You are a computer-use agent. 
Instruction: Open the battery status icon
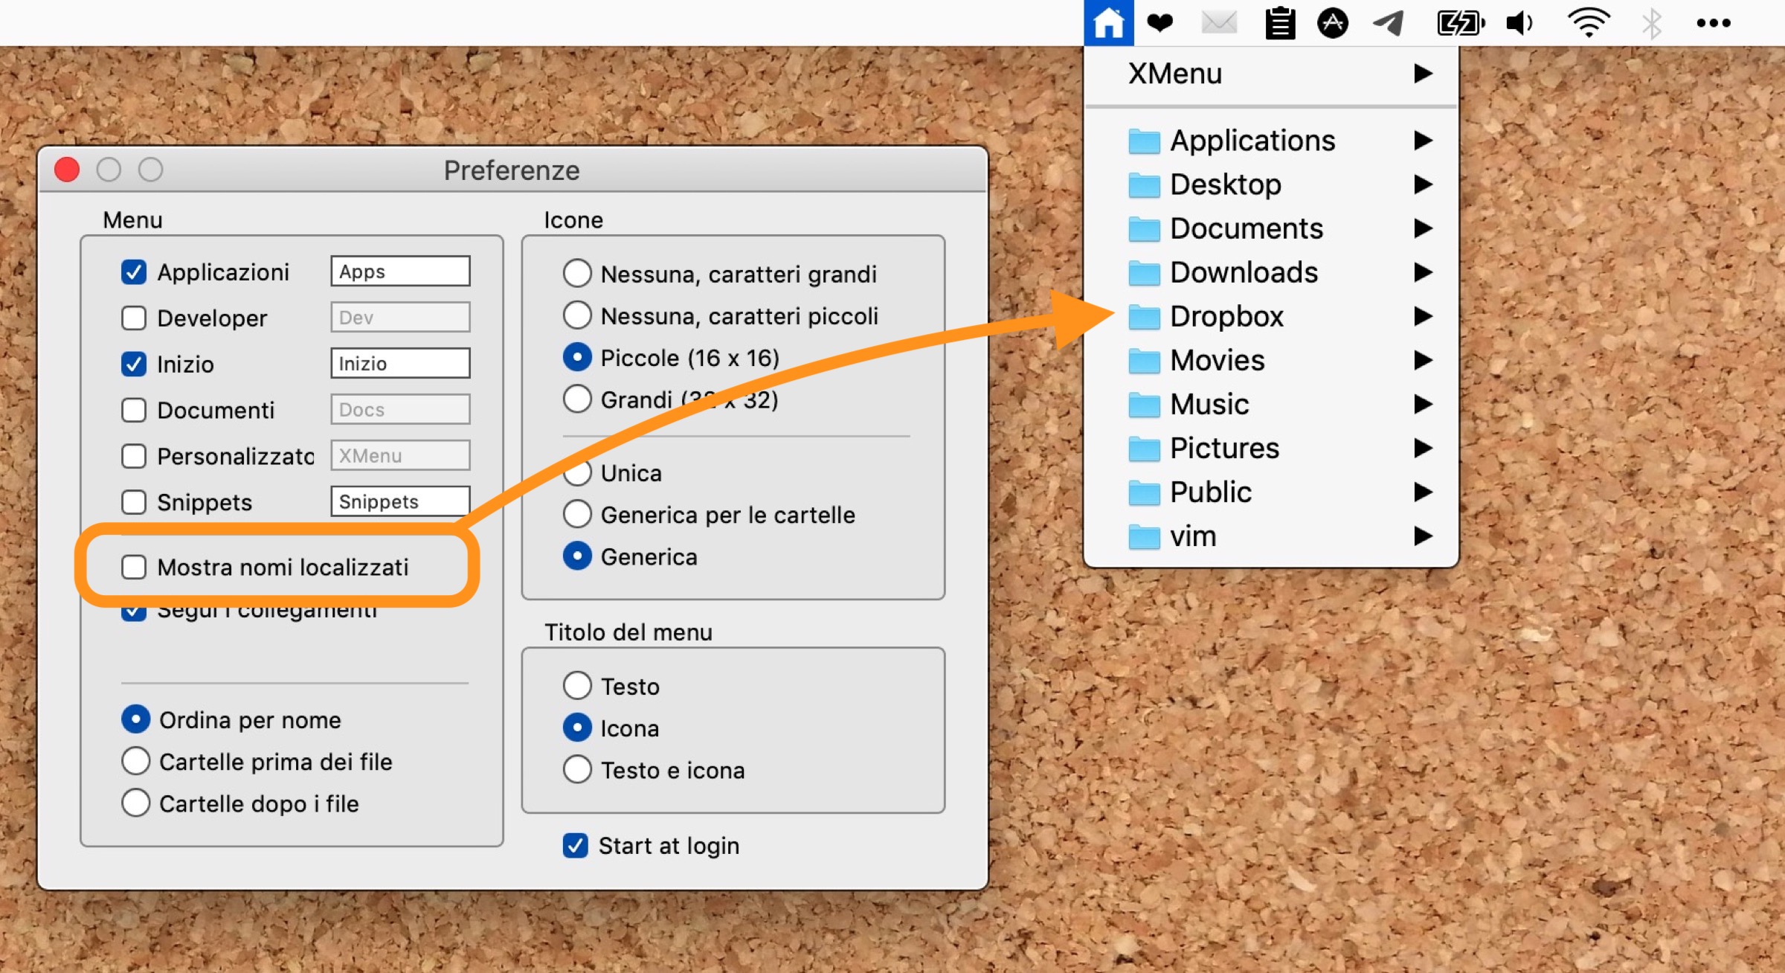[x=1460, y=23]
